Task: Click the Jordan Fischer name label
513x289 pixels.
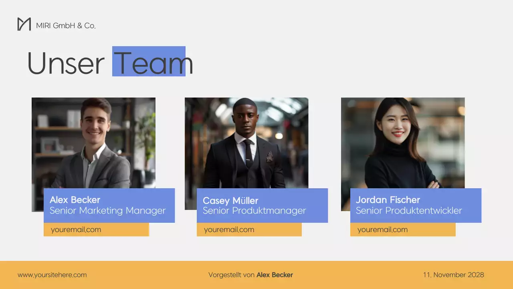Action: (x=388, y=199)
